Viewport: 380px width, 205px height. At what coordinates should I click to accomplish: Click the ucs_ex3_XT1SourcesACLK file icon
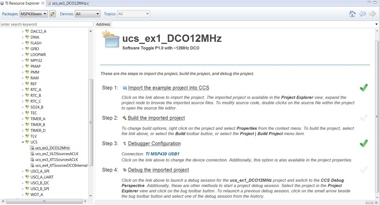point(32,159)
